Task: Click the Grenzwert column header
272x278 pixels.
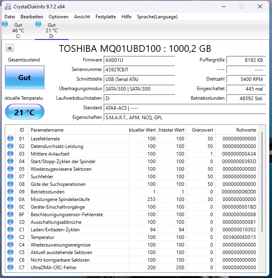Action: (x=201, y=130)
